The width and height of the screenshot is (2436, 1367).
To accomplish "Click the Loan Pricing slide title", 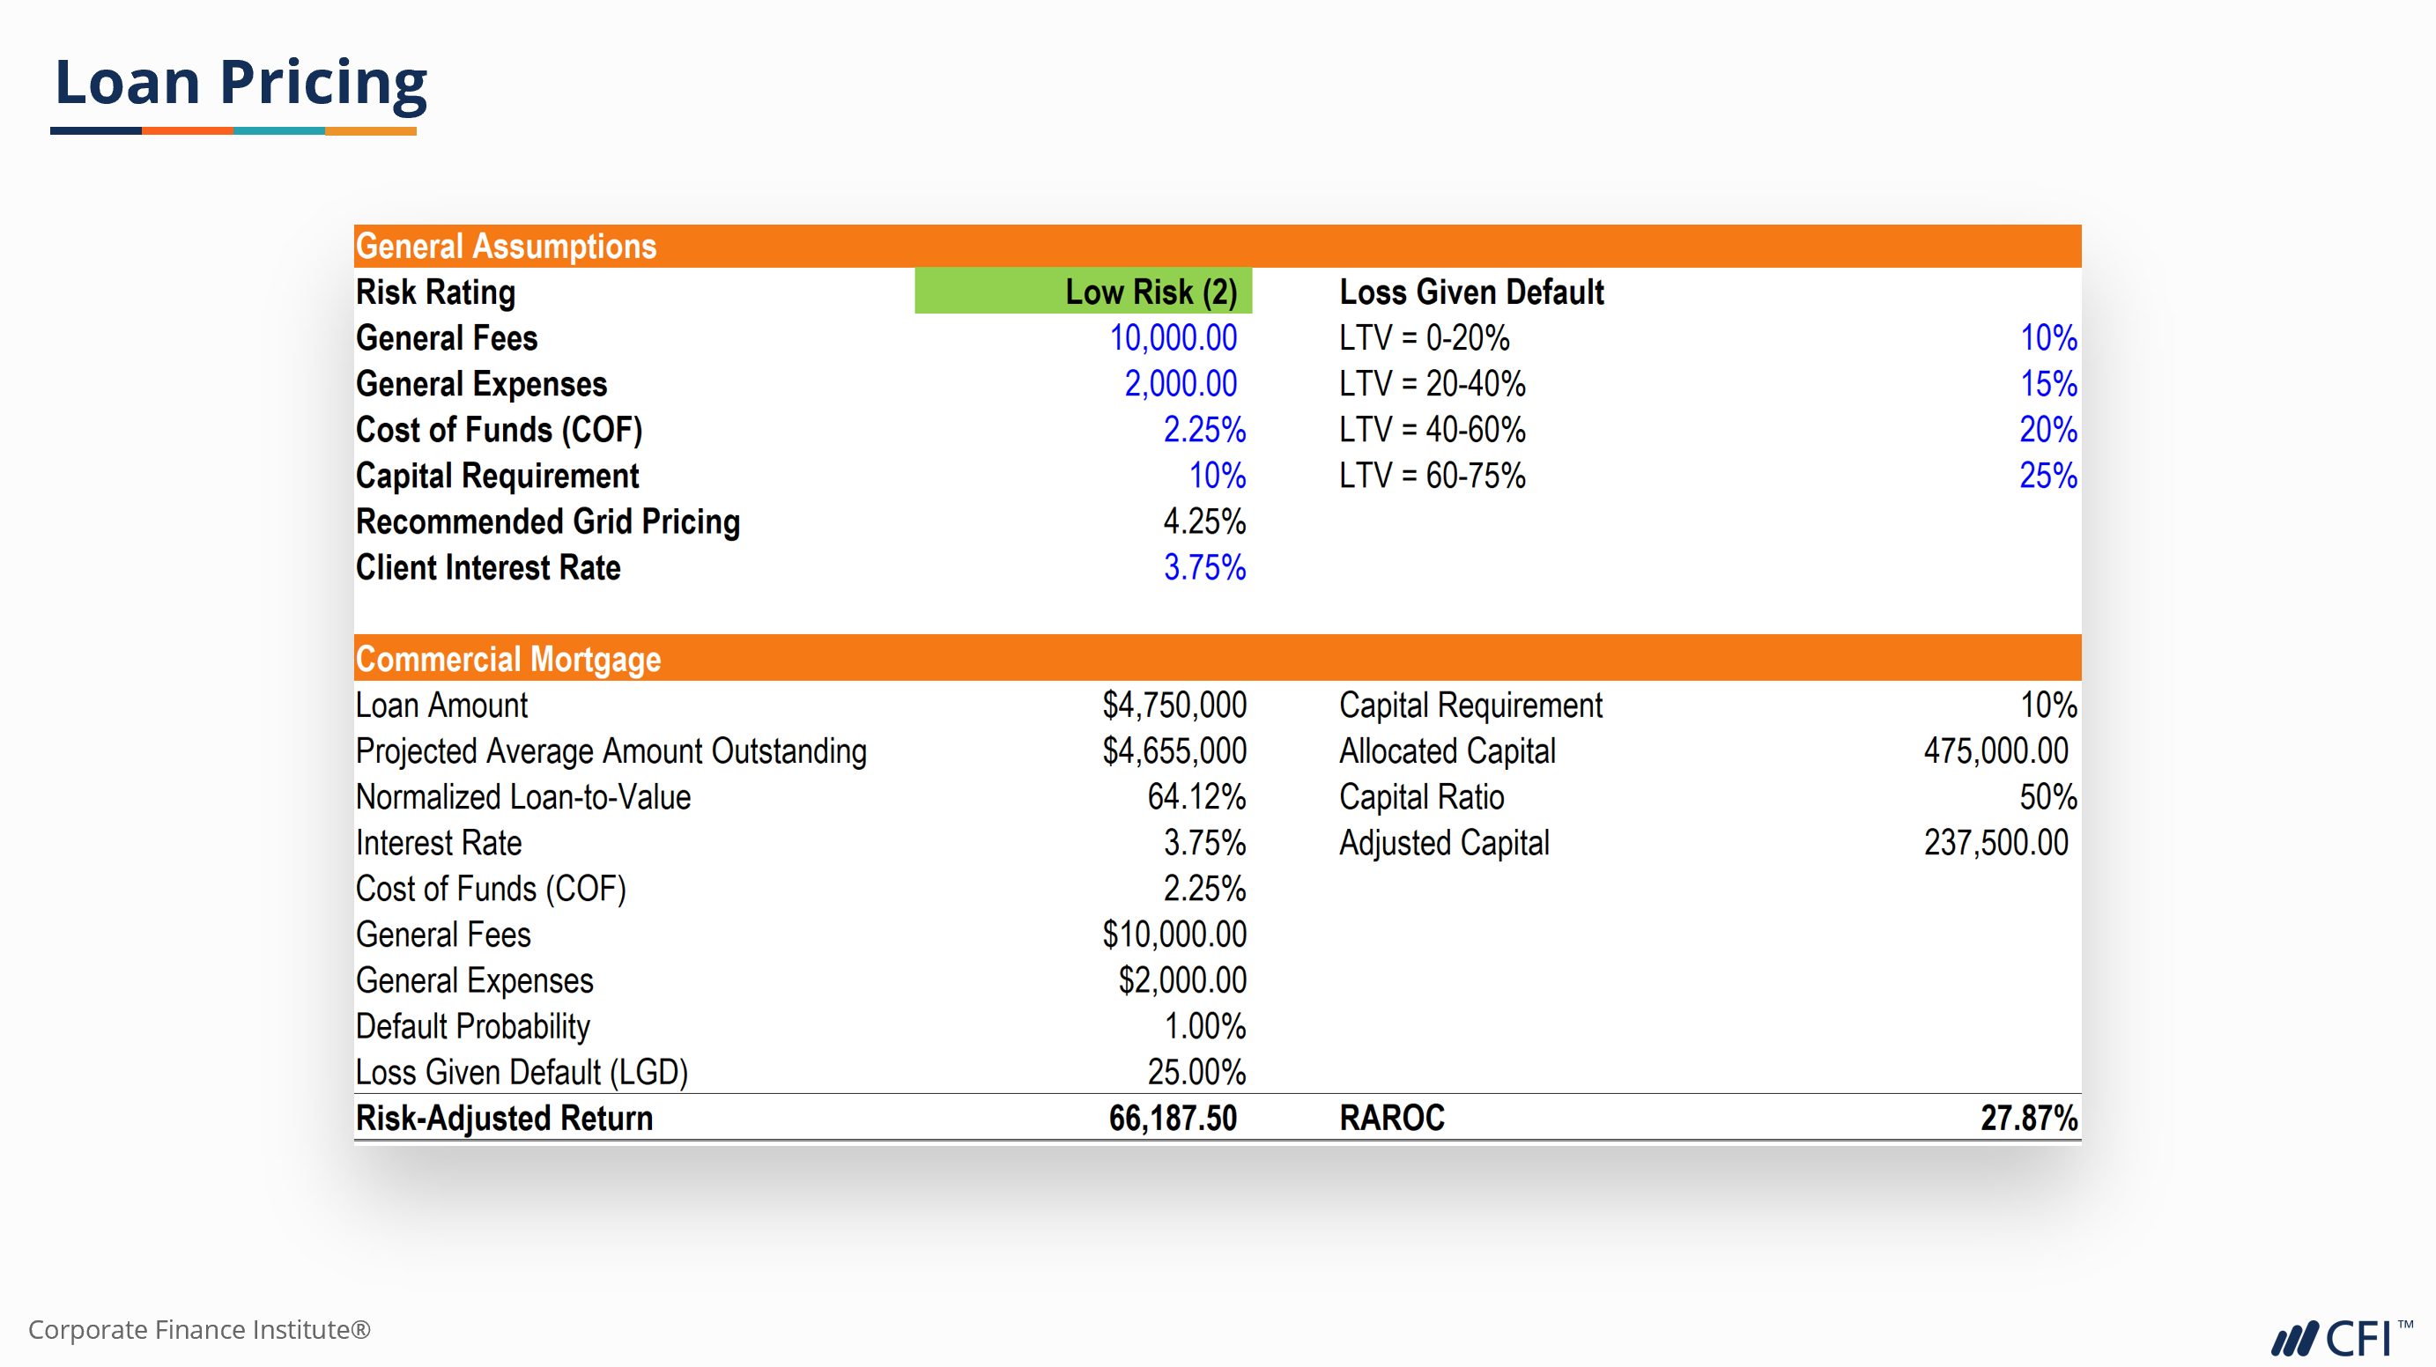I will (241, 82).
